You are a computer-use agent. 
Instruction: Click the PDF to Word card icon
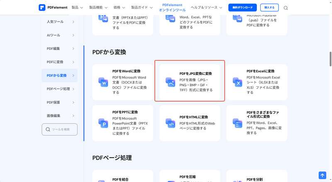click(x=103, y=82)
